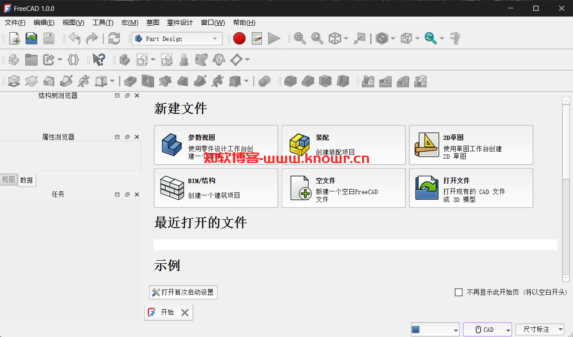Click the fit all view magnifier
573x337 pixels.
[300, 39]
